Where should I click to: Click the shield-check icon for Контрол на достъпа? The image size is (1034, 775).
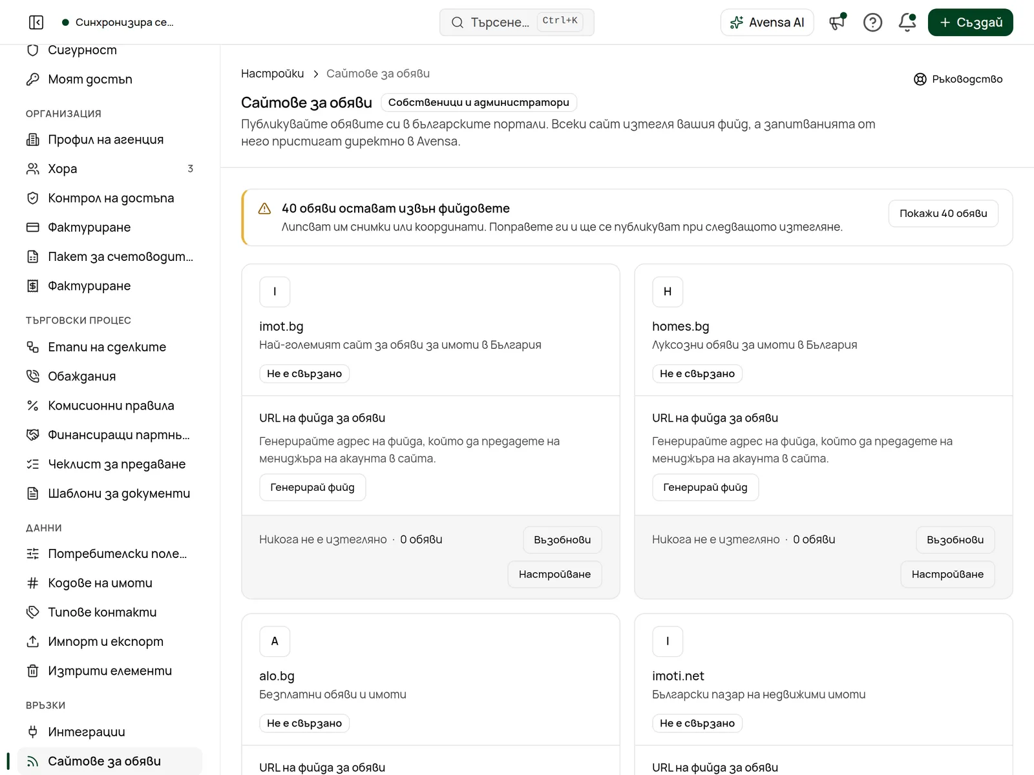(33, 198)
